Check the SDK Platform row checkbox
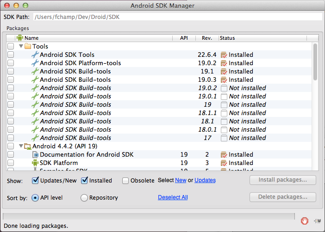Screen dimensions: 325x232 pyautogui.click(x=11, y=163)
